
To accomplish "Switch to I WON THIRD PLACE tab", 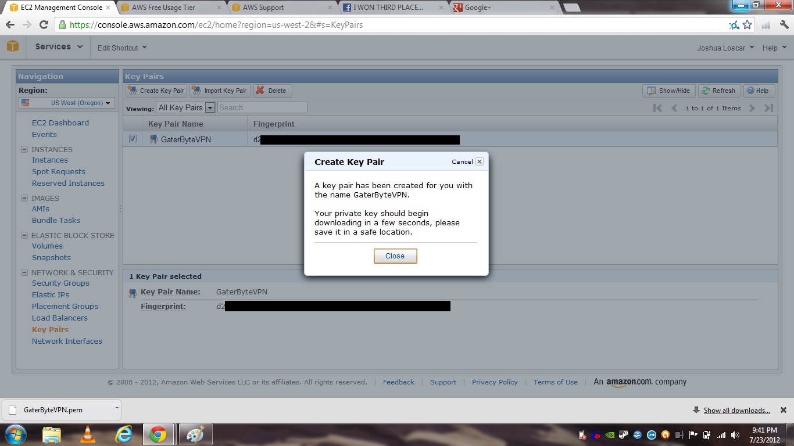I will click(392, 8).
